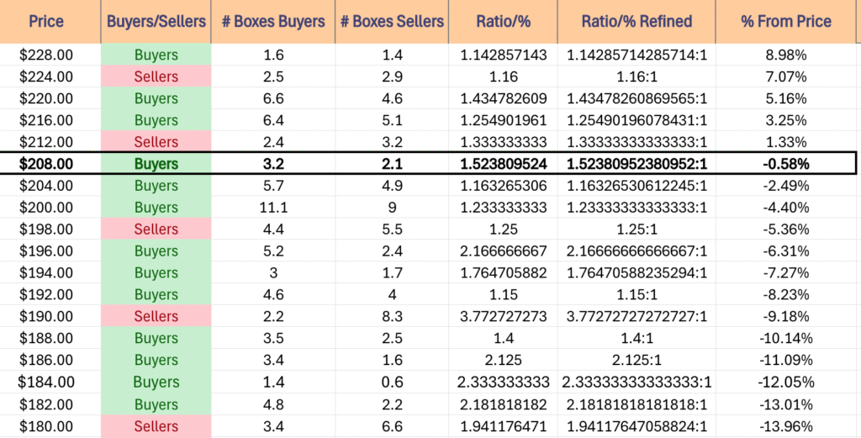
Task: Select the # Boxes Buyers header
Action: coord(273,21)
